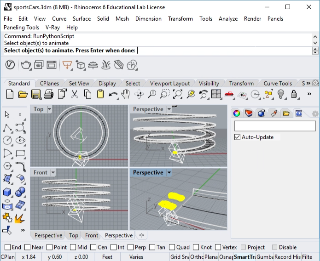This screenshot has height=261, width=320.
Task: Toggle Gumball in status bar
Action: (x=265, y=257)
